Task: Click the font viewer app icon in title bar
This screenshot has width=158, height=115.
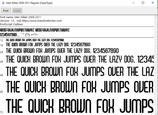Action: pyautogui.click(x=3, y=3)
